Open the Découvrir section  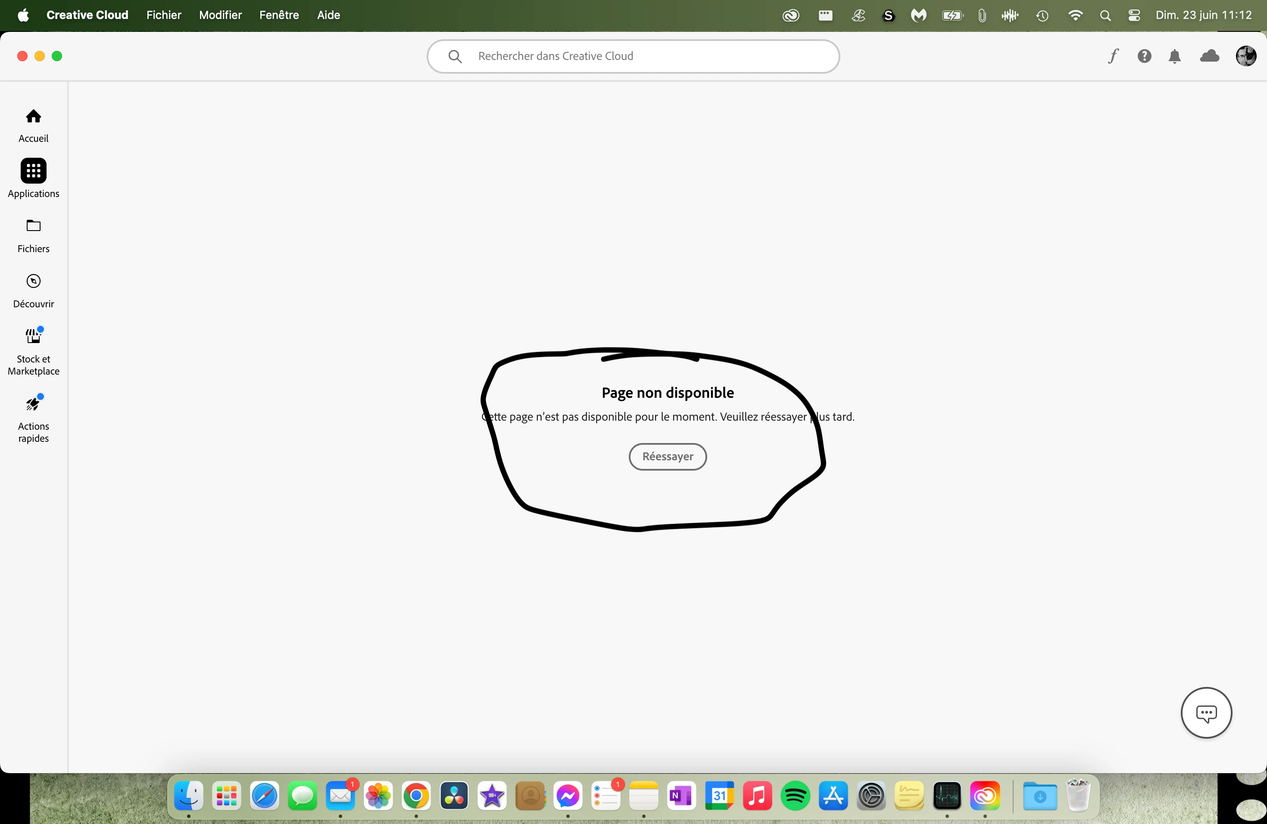pyautogui.click(x=34, y=290)
